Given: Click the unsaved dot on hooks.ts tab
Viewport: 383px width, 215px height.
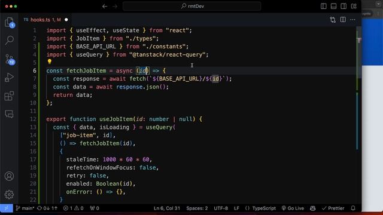Looking at the screenshot, I should click(x=66, y=20).
